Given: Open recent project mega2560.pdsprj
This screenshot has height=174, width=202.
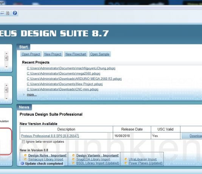Looking at the screenshot, I should point(64,73).
